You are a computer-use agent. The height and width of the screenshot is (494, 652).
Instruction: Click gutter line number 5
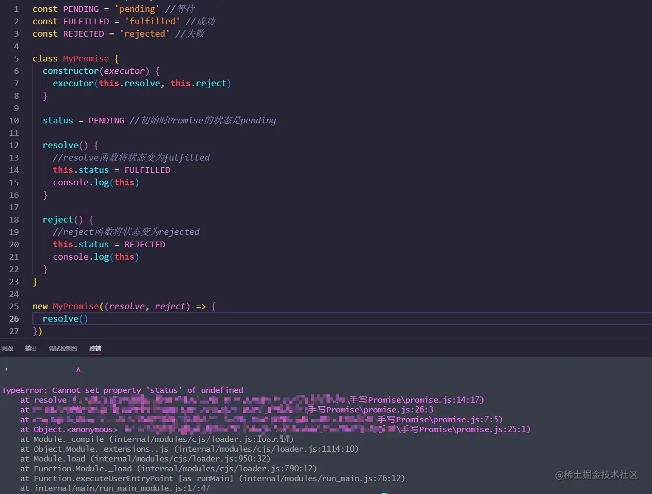(x=16, y=58)
